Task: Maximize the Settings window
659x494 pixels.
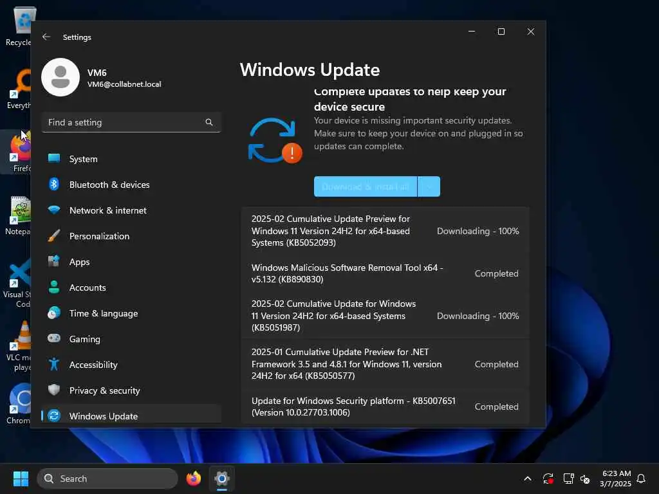Action: pyautogui.click(x=501, y=32)
